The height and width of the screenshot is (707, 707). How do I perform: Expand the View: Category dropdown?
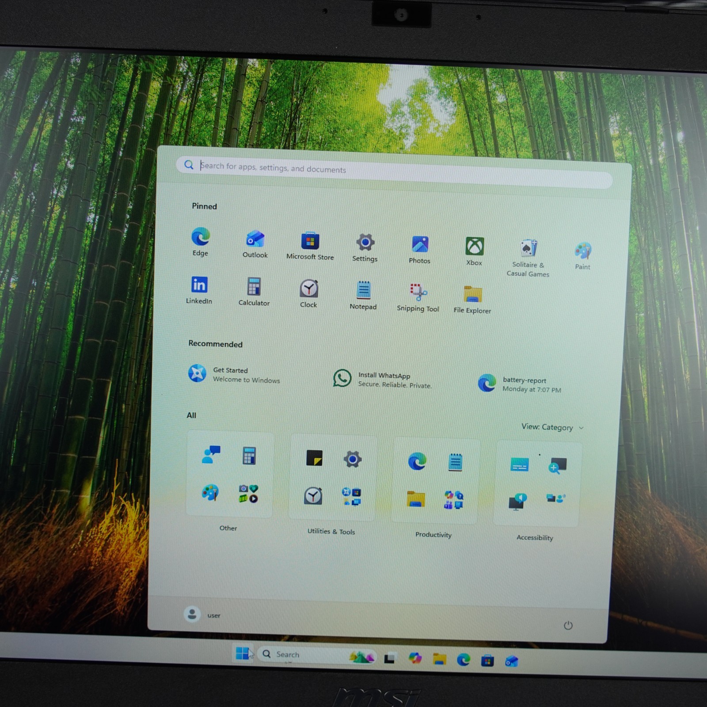click(553, 427)
